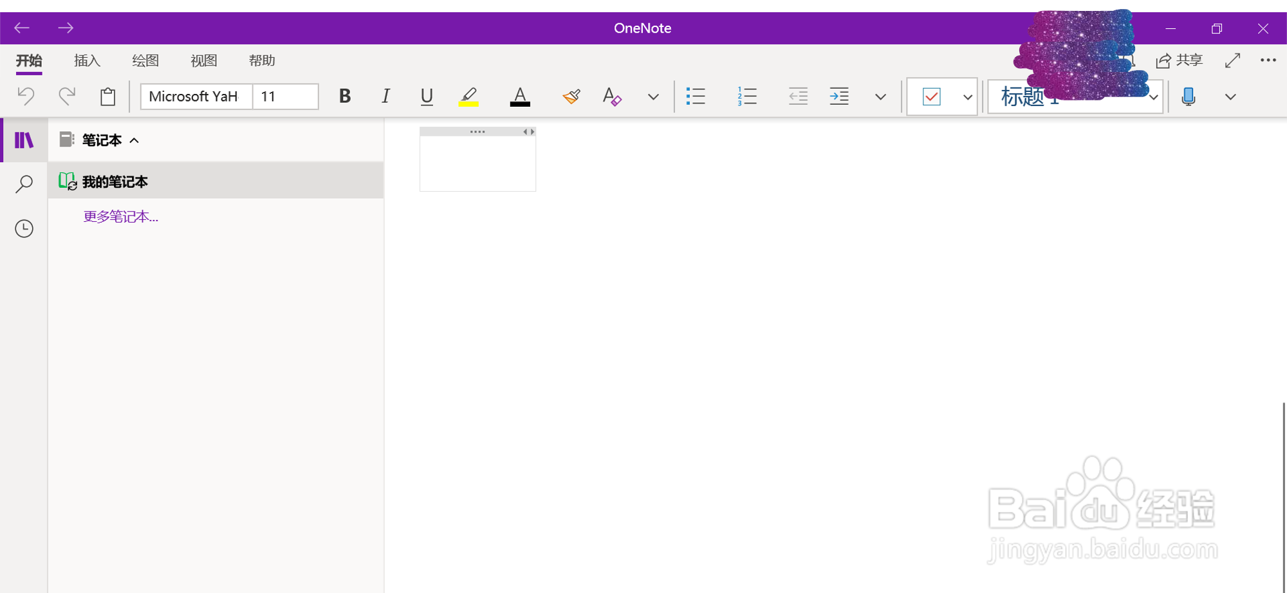Click the note container drag handle dots
Viewport: 1287px width, 593px height.
click(x=477, y=132)
